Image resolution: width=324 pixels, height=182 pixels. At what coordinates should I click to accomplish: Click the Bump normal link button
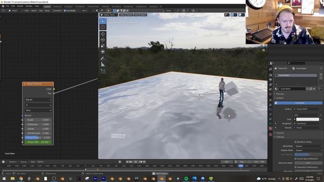coord(306,128)
